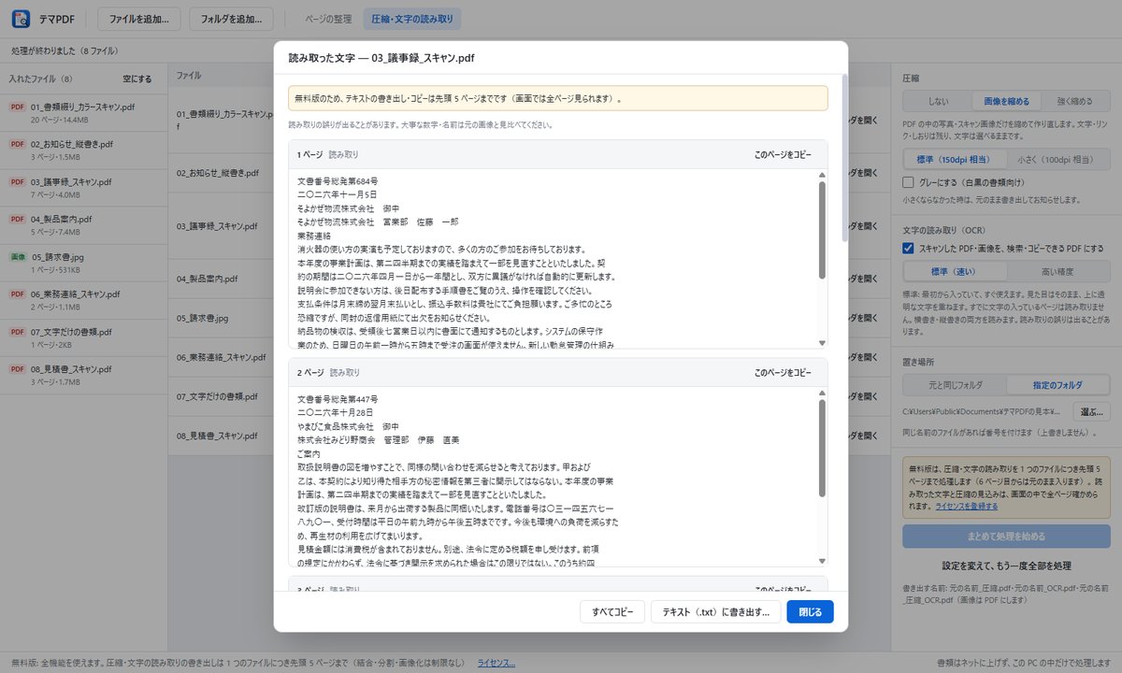
Task: Open the ライセンス... link in status bar
Action: click(496, 662)
